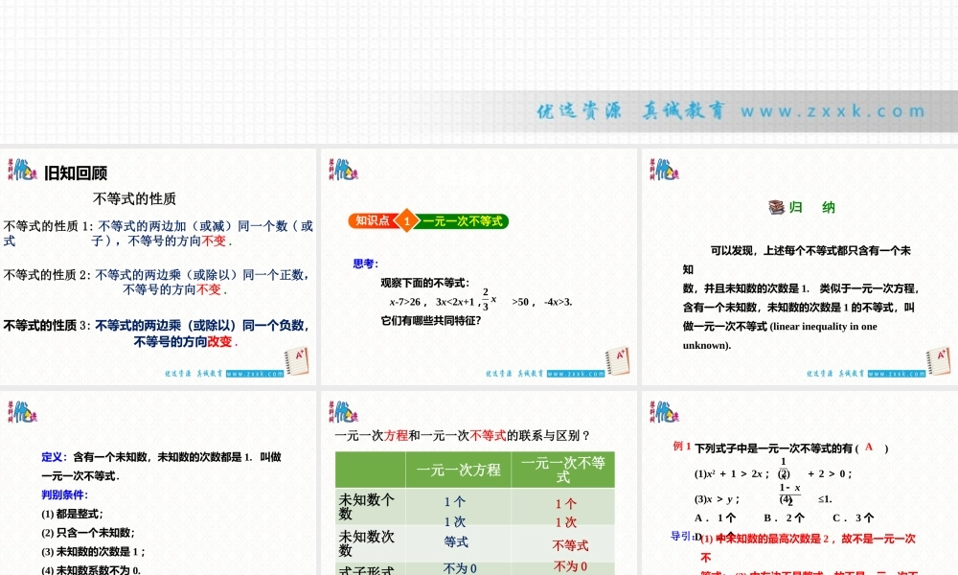This screenshot has width=958, height=575.
Task: Click the red 例 1 label
Action: pyautogui.click(x=681, y=446)
